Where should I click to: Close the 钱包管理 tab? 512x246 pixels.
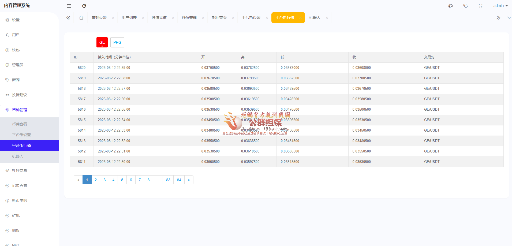(203, 18)
